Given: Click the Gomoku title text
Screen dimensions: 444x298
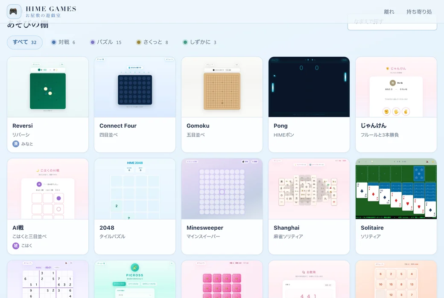Looking at the screenshot, I should [198, 126].
